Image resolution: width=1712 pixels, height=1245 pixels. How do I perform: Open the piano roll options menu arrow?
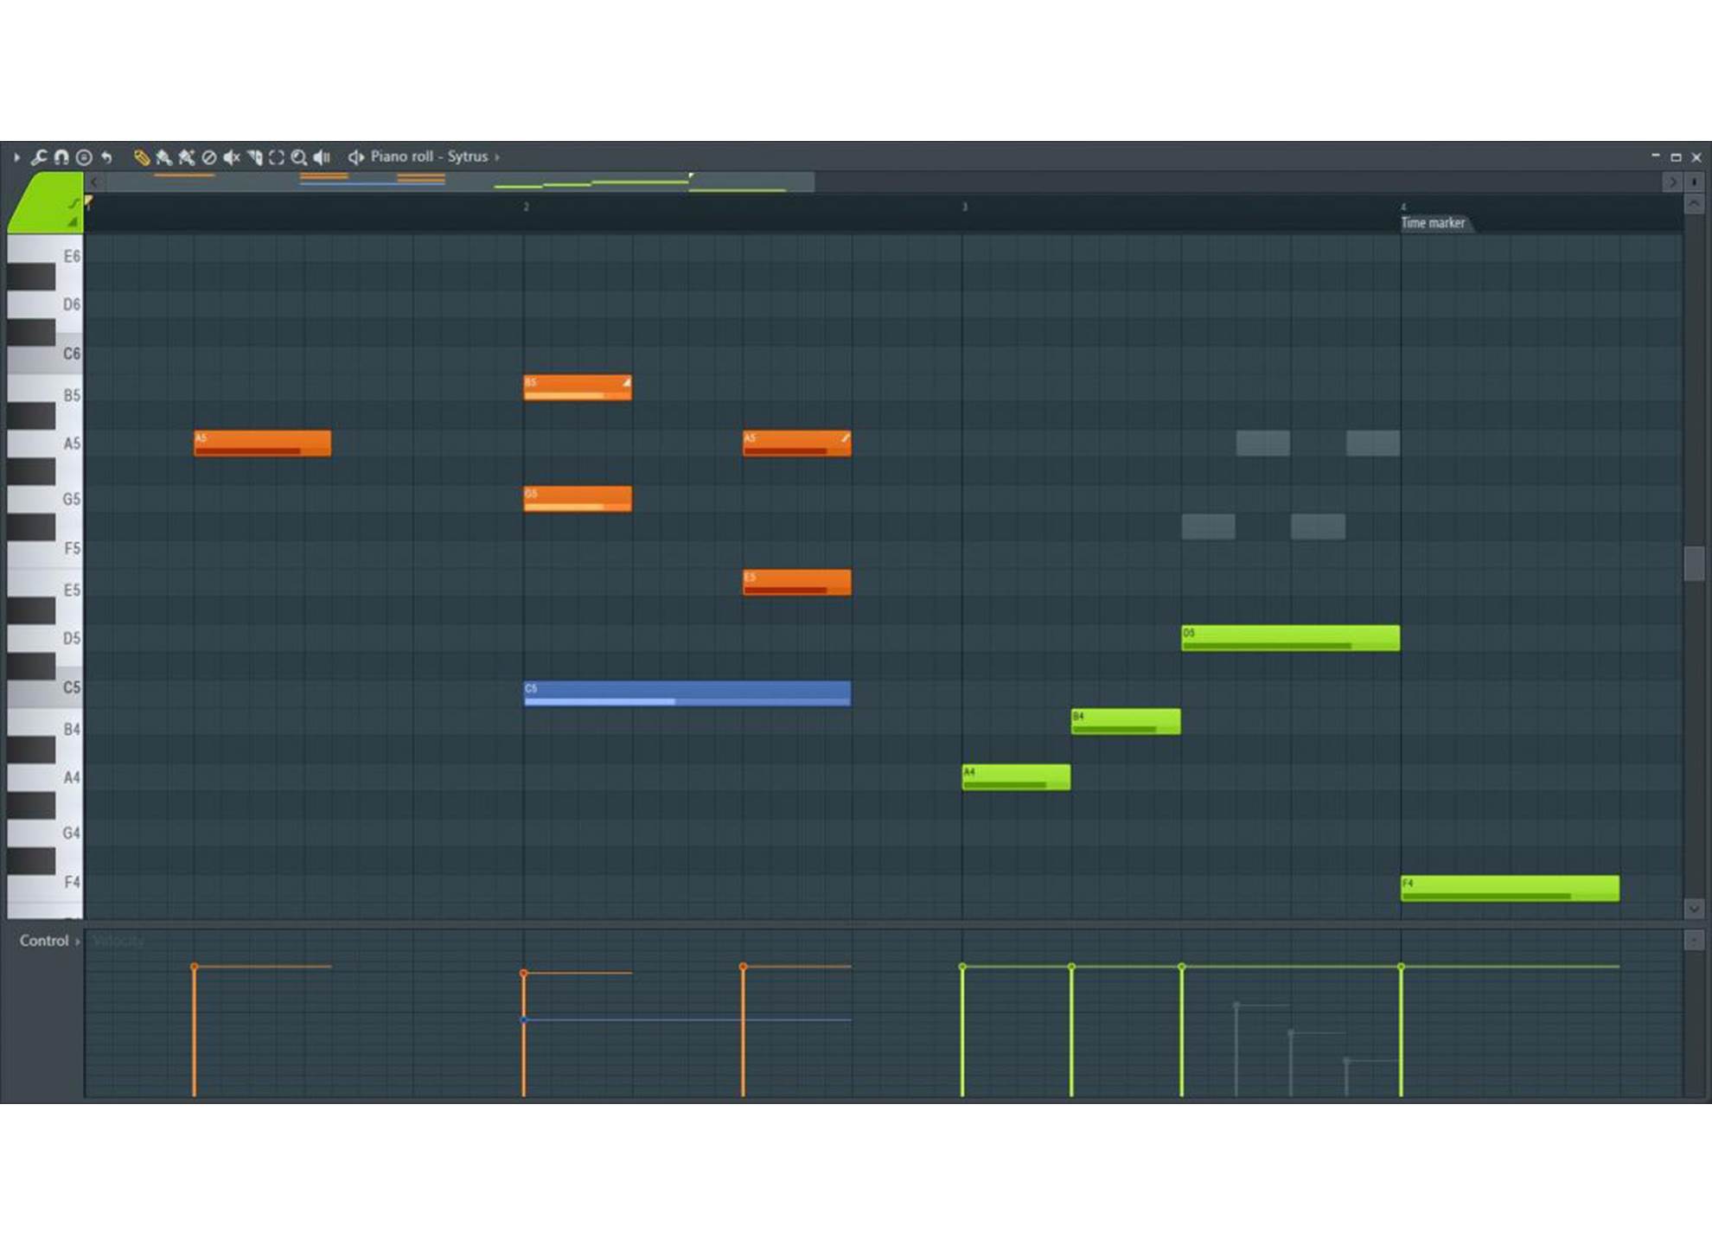coord(16,157)
